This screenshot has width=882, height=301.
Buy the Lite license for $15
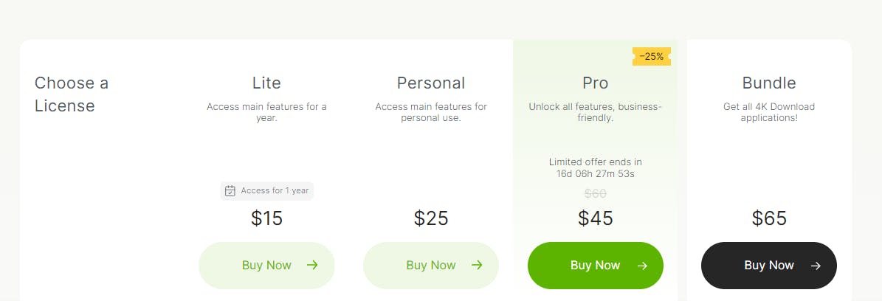point(266,266)
